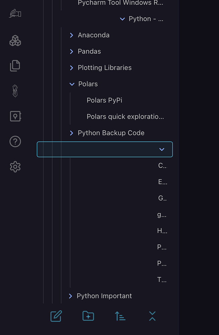Select the Plotting Libraries label
This screenshot has width=219, height=335.
tap(105, 68)
